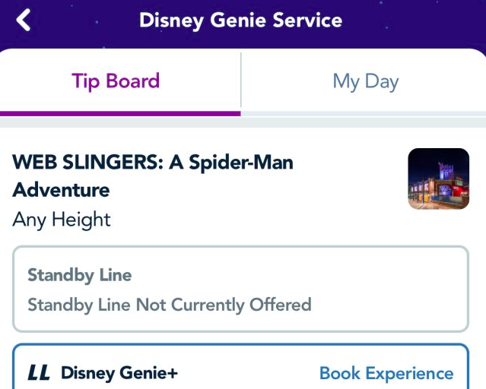The height and width of the screenshot is (389, 486).
Task: Click the purple active tab underline indicator
Action: [x=120, y=113]
